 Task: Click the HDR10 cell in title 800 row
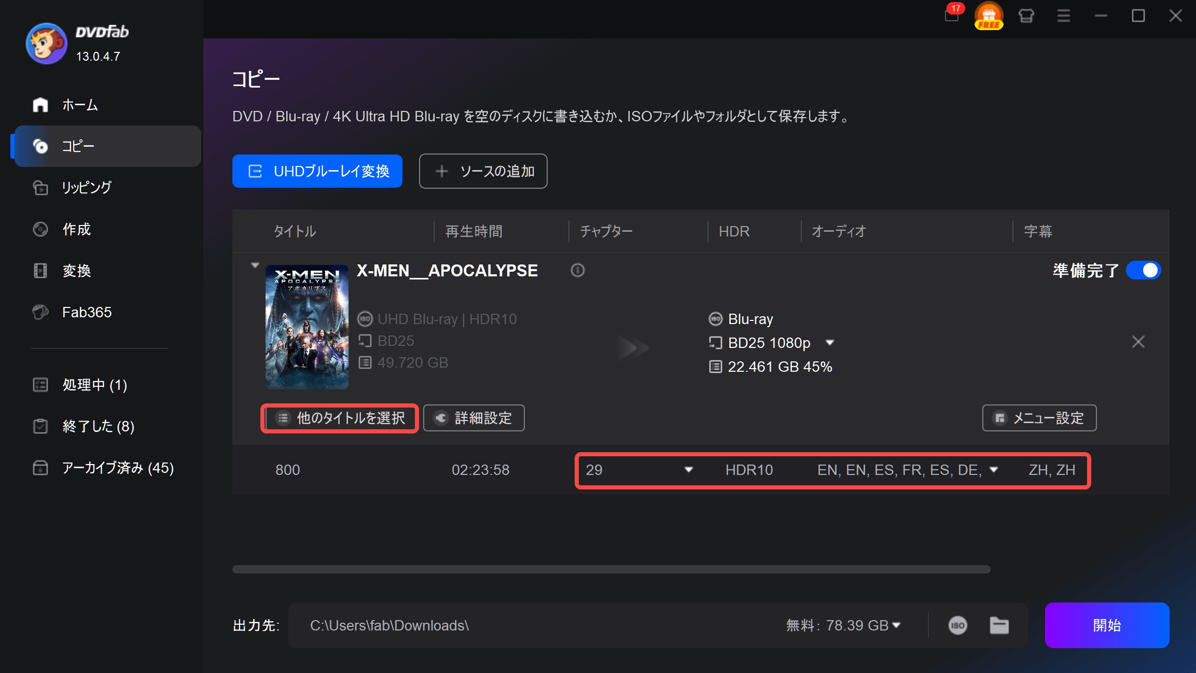(x=749, y=470)
